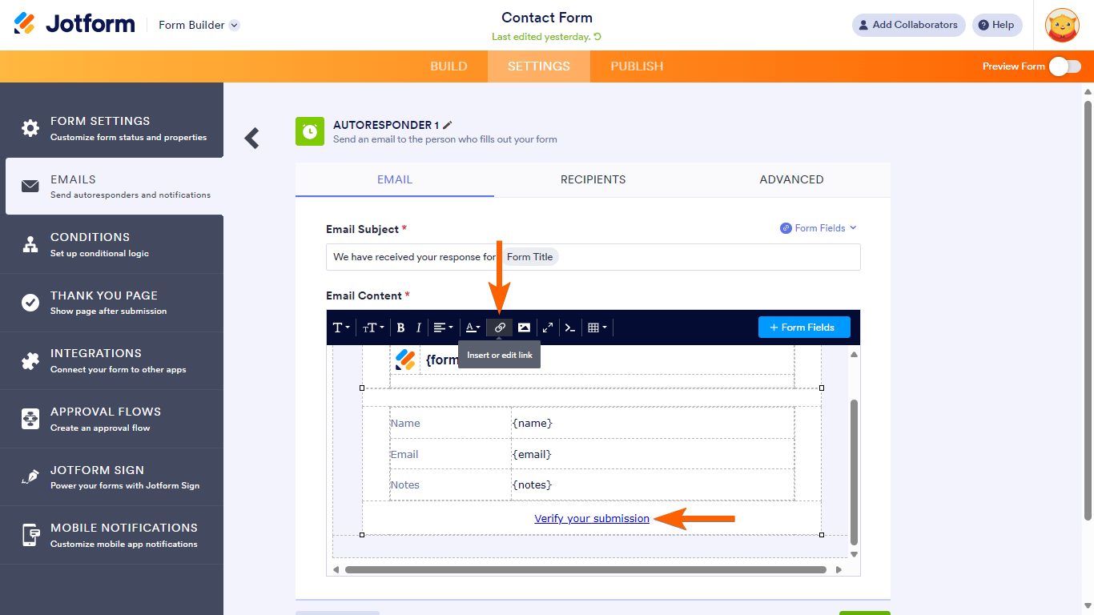Click the AUTORESPONDER 1 title text
Viewport: 1094px width, 615px height.
coord(386,125)
